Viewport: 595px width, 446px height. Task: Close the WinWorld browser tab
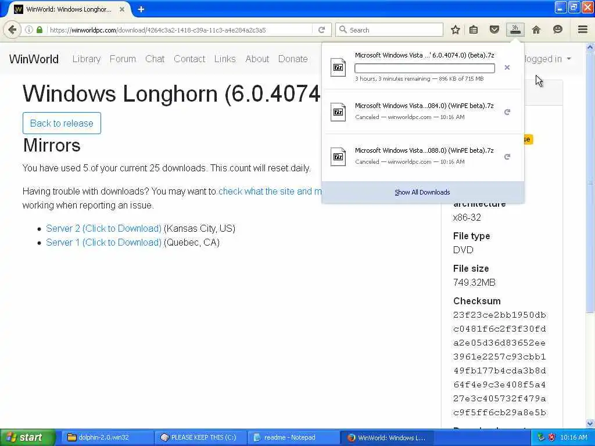click(x=122, y=9)
